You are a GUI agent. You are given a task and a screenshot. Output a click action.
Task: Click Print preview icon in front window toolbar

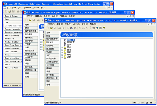tap(63, 28)
